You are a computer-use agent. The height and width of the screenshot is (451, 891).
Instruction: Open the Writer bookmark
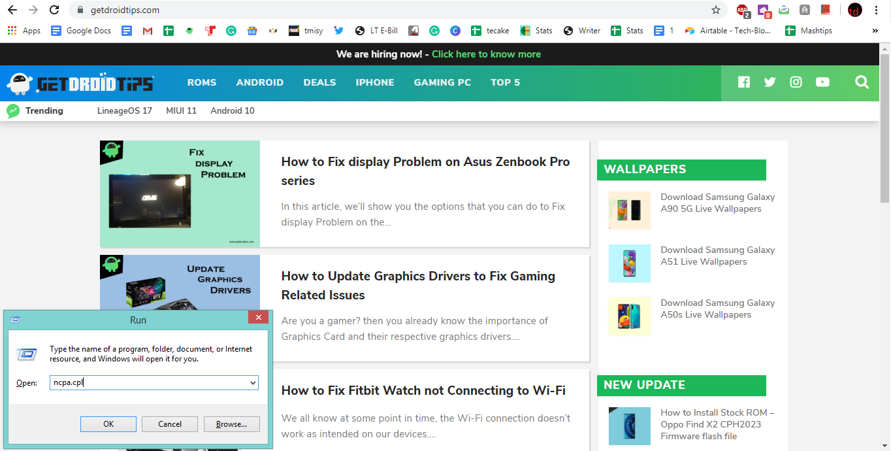(582, 31)
